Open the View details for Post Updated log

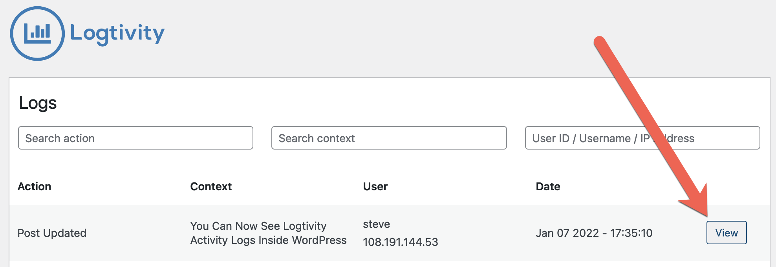(726, 233)
